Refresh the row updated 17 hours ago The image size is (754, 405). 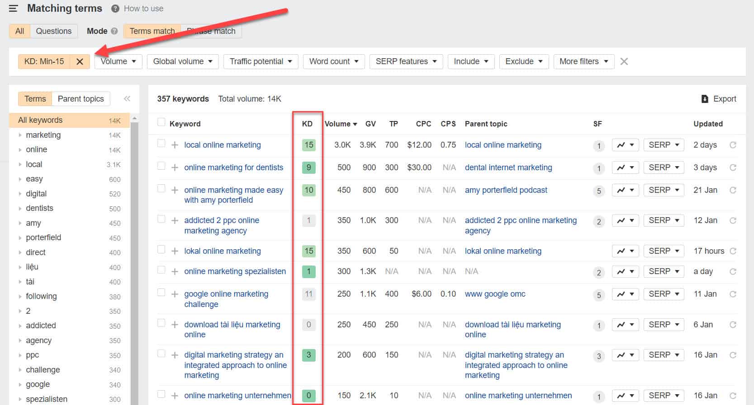tap(733, 251)
